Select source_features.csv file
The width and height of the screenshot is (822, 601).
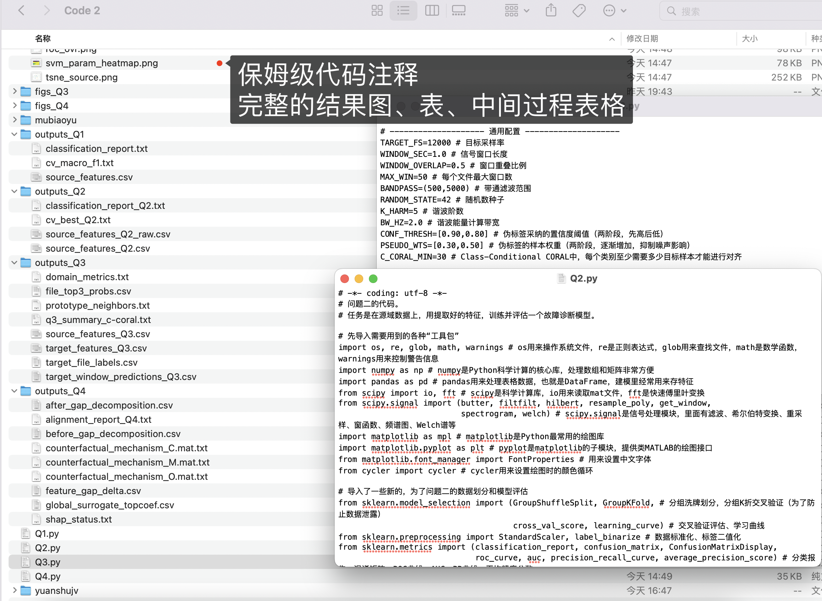pos(89,177)
